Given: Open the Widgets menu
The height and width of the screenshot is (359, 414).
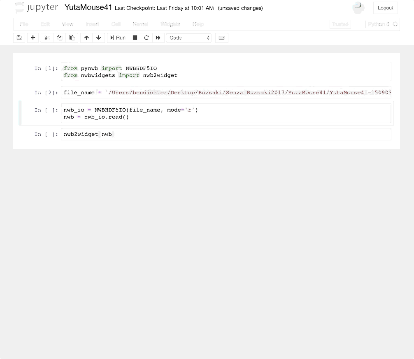Looking at the screenshot, I should pos(170,24).
